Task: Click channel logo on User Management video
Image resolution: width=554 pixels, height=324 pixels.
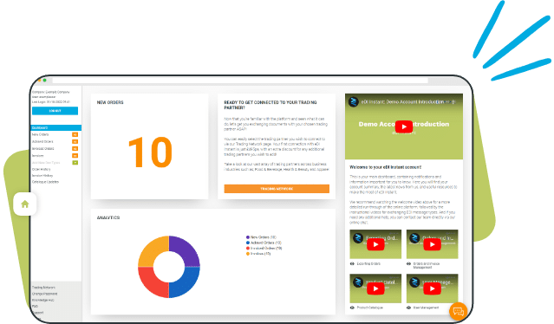Action: click(414, 282)
